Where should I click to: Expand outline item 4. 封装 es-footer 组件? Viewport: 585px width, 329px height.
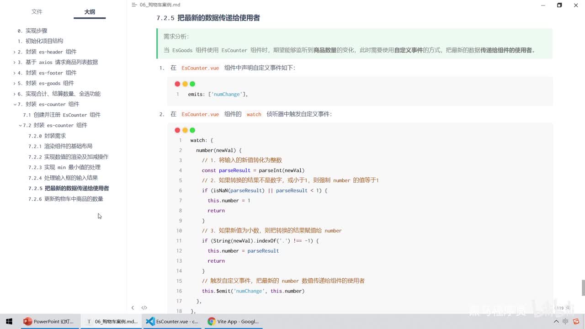point(15,73)
